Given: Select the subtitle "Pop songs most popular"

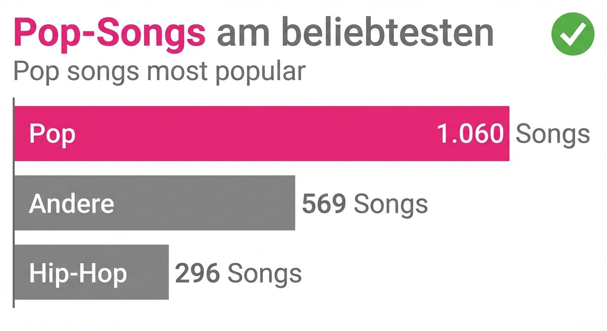Looking at the screenshot, I should click(160, 71).
